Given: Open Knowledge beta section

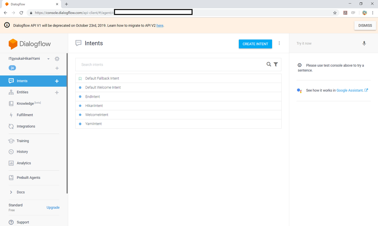Looking at the screenshot, I should pyautogui.click(x=25, y=104).
